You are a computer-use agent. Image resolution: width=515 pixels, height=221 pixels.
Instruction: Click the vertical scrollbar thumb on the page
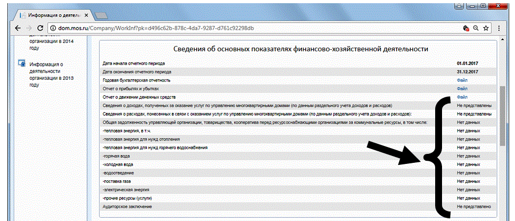(x=502, y=116)
